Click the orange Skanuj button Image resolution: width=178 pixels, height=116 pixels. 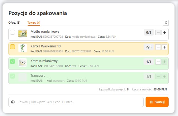coord(157,102)
